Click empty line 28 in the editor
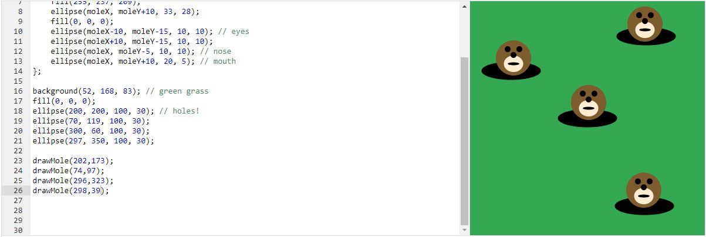 (x=176, y=210)
